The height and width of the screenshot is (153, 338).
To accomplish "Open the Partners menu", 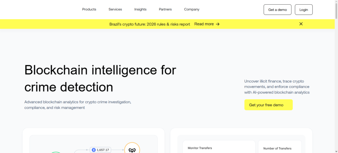I will [165, 10].
